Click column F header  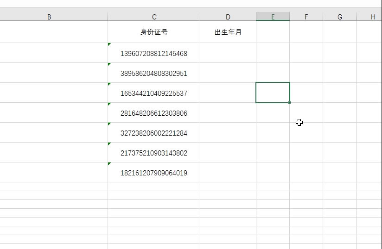pos(306,17)
